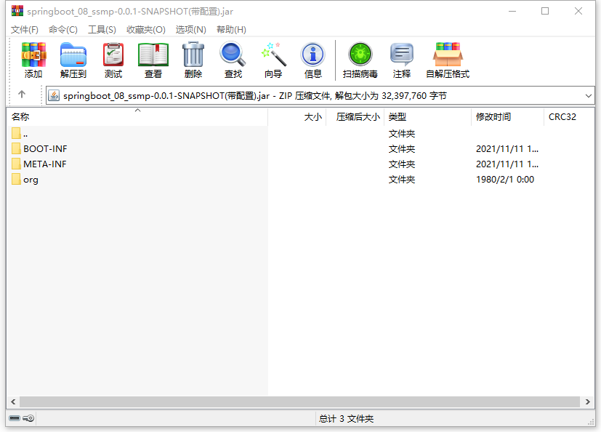Click the 自解压格式 (SFX) icon
This screenshot has height=432, width=601.
448,60
